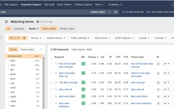Check fruit of the earth aloe vera gel row
This screenshot has width=174, height=109.
tap(52, 64)
